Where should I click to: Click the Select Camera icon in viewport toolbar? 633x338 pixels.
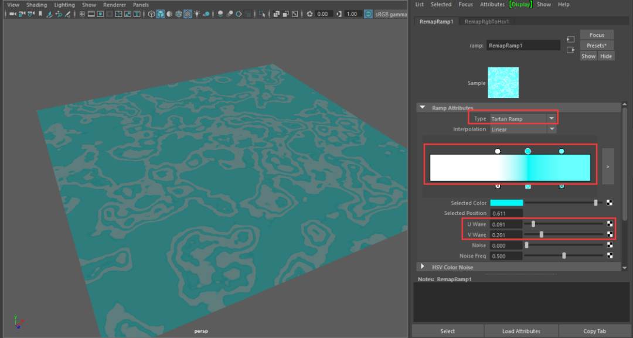click(12, 14)
